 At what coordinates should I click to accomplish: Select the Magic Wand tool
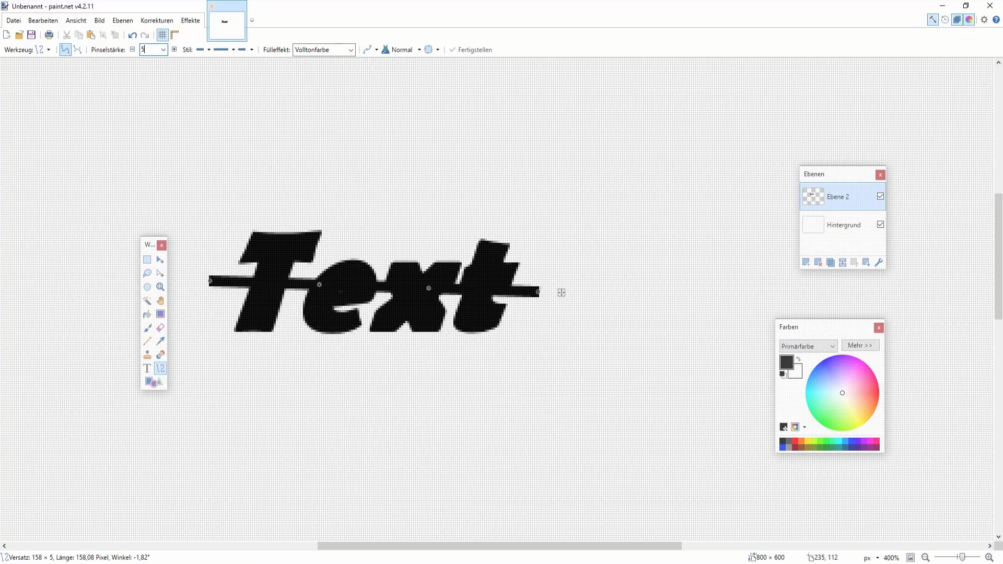click(x=147, y=301)
